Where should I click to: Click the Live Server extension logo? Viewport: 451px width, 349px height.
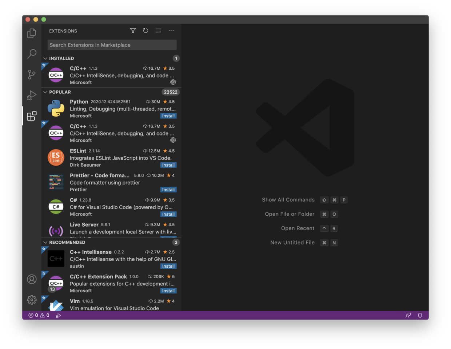click(56, 231)
